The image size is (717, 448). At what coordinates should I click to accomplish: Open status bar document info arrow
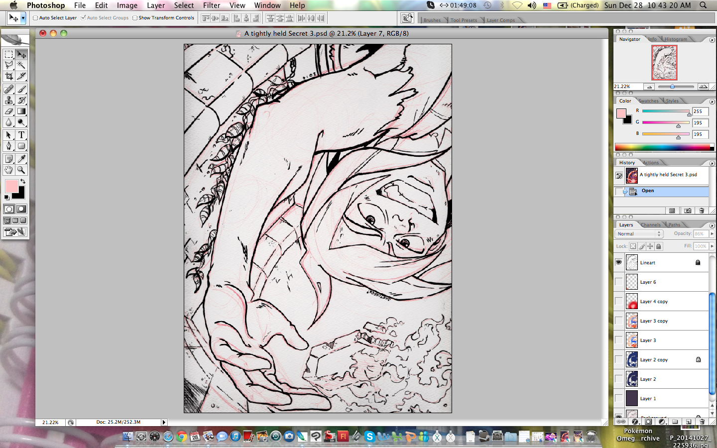pyautogui.click(x=164, y=422)
